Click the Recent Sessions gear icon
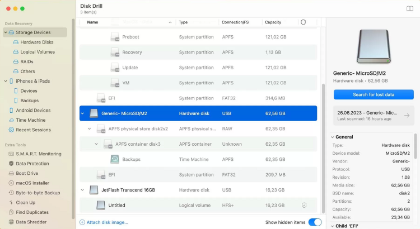420x229 pixels. 11,130
